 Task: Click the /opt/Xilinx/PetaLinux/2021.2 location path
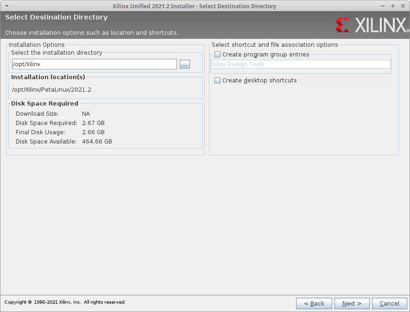51,90
